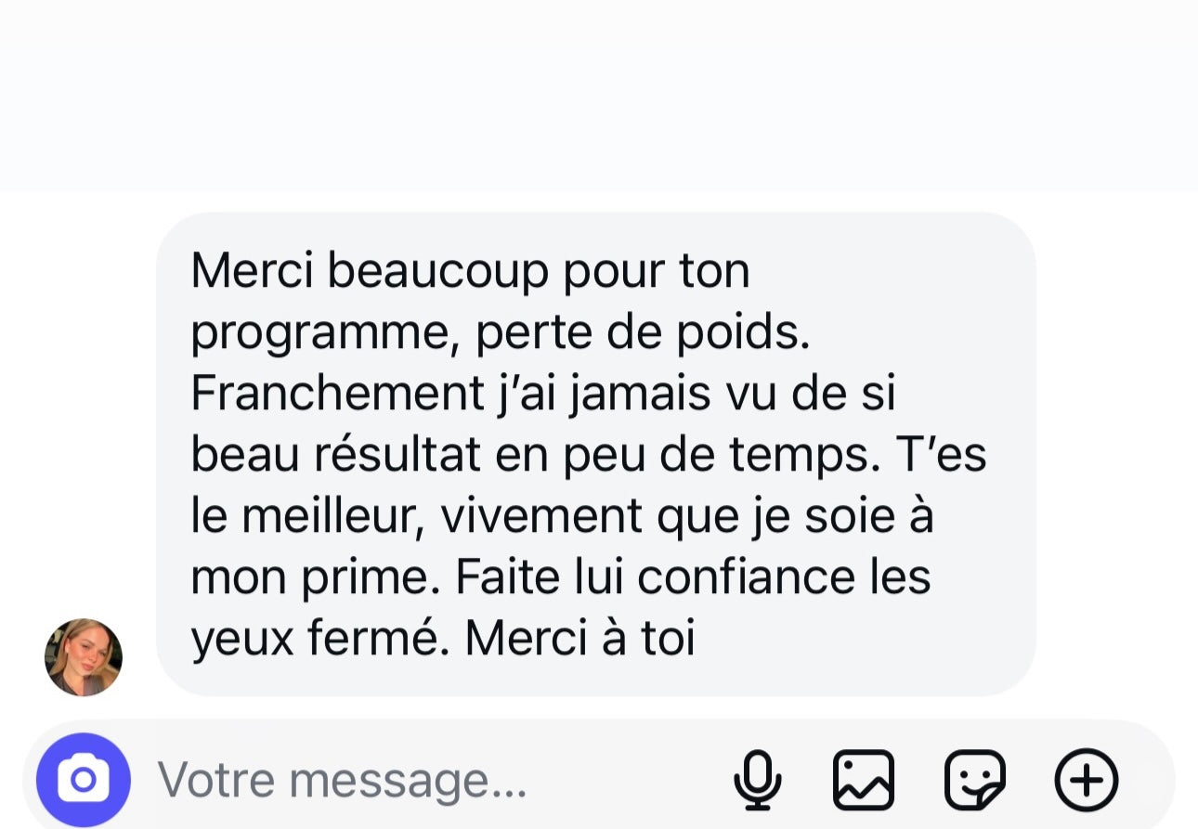The image size is (1198, 829).
Task: Open the photo gallery picker icon
Action: pyautogui.click(x=864, y=780)
